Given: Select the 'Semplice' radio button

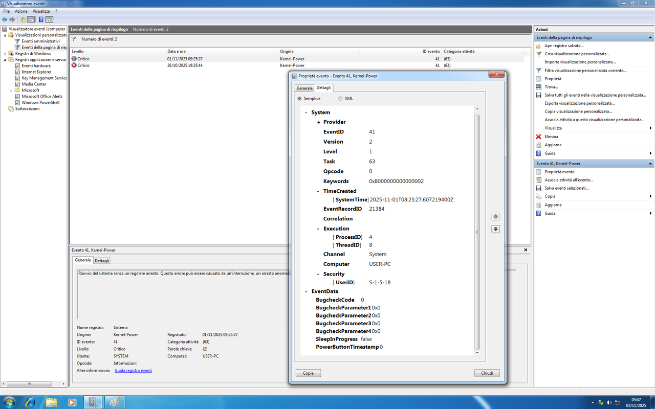Looking at the screenshot, I should pyautogui.click(x=300, y=98).
